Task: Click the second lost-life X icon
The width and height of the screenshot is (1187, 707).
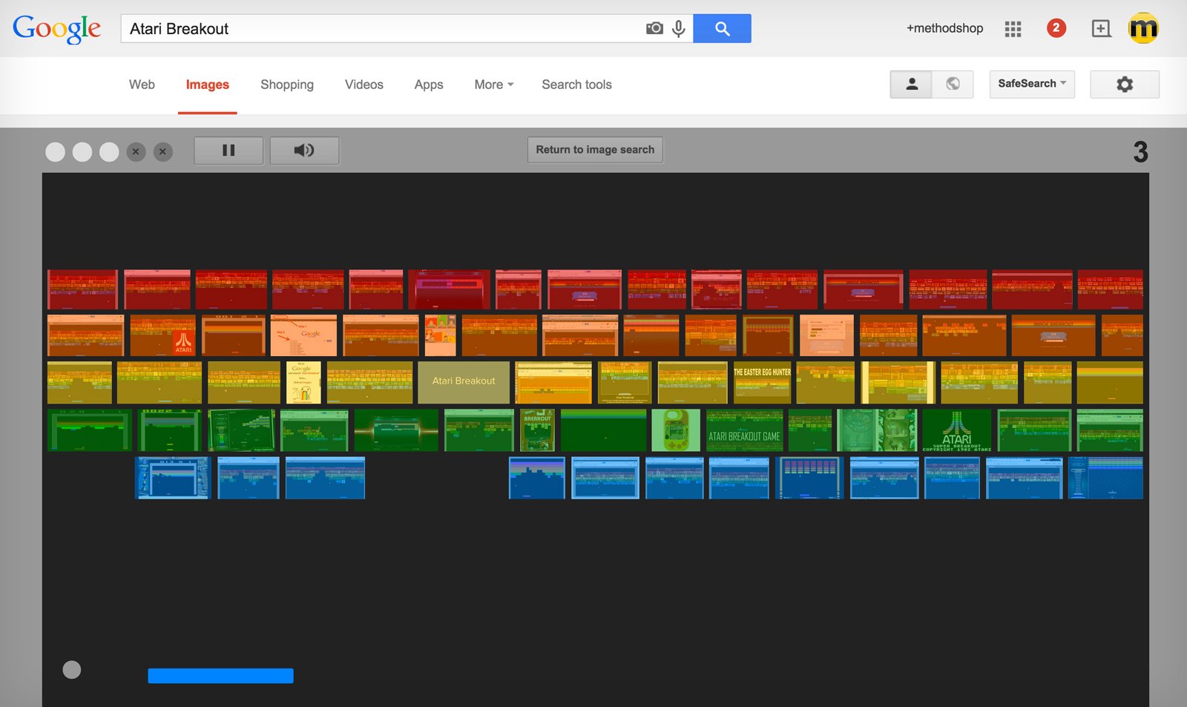Action: [162, 151]
